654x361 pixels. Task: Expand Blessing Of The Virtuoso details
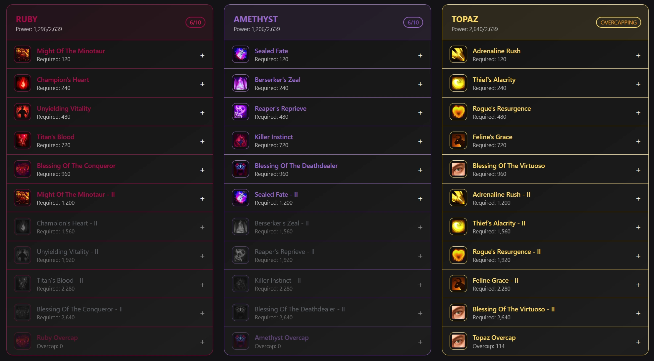[638, 170]
